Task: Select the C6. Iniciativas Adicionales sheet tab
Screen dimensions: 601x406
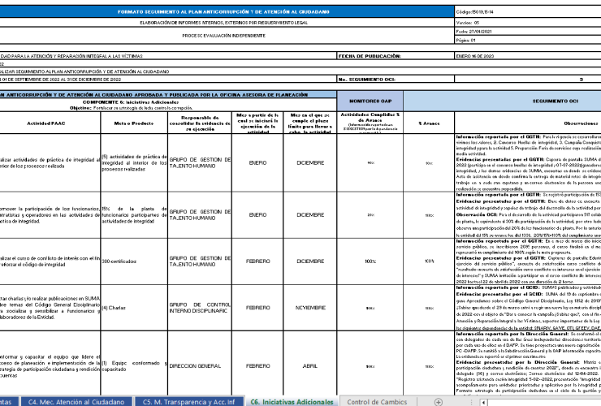Action: pyautogui.click(x=292, y=402)
